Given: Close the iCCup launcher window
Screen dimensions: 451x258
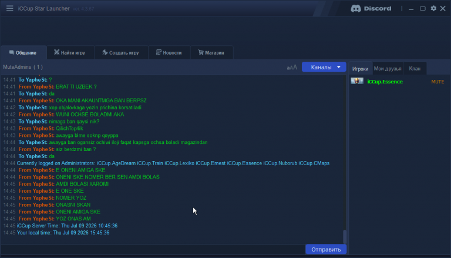Looking at the screenshot, I should click(x=443, y=8).
